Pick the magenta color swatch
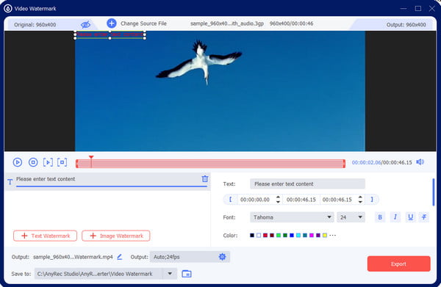The height and width of the screenshot is (287, 441). 312,236
